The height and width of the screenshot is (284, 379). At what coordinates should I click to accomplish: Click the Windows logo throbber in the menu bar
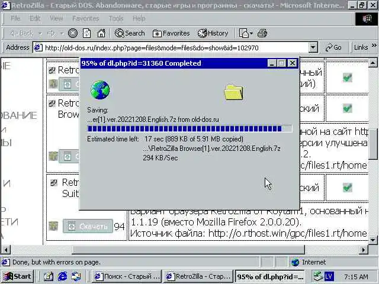click(367, 18)
